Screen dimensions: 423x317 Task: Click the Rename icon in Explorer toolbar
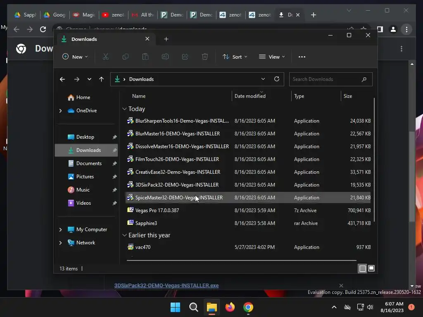(x=165, y=57)
